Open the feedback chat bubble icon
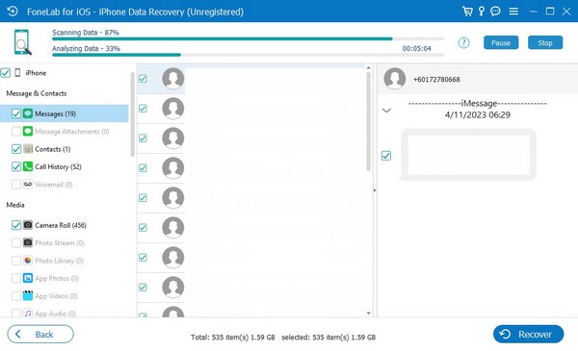 click(x=495, y=12)
